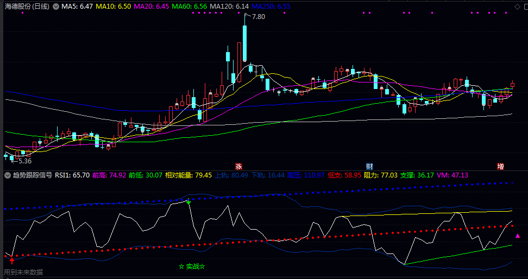Click the diamond icon at top right
The image size is (528, 279).
click(x=513, y=7)
